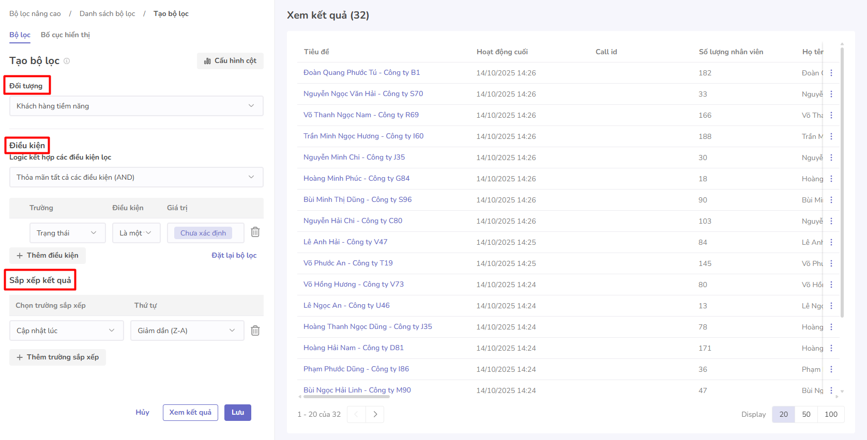Set display to 100 rows per page
Viewport: 867px width, 440px height.
coord(831,414)
